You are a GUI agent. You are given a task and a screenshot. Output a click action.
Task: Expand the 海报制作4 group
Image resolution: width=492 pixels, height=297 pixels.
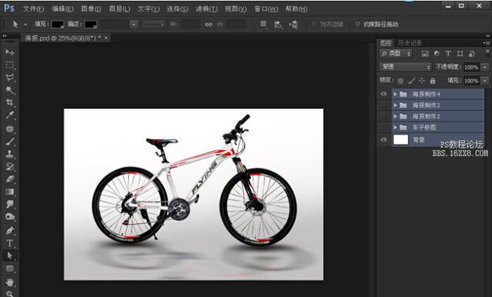(x=395, y=94)
